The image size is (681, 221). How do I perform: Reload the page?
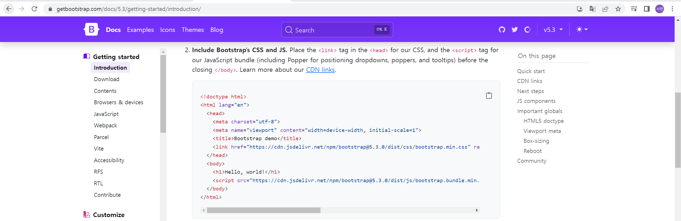click(34, 9)
